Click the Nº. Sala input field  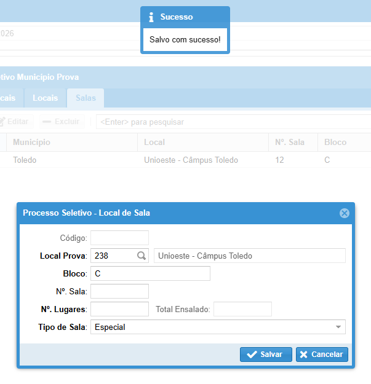(x=119, y=291)
